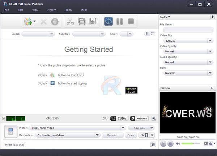Click the Load DVD disc icon
The width and height of the screenshot is (217, 156).
click(x=28, y=22)
